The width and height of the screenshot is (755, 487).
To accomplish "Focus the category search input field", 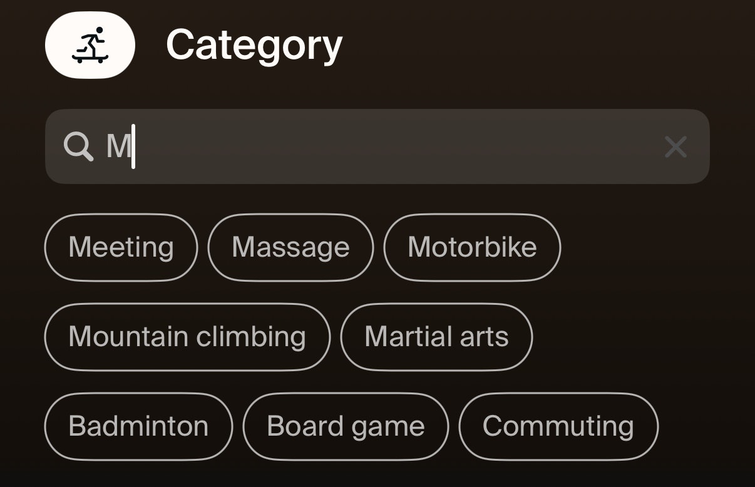I will 376,147.
